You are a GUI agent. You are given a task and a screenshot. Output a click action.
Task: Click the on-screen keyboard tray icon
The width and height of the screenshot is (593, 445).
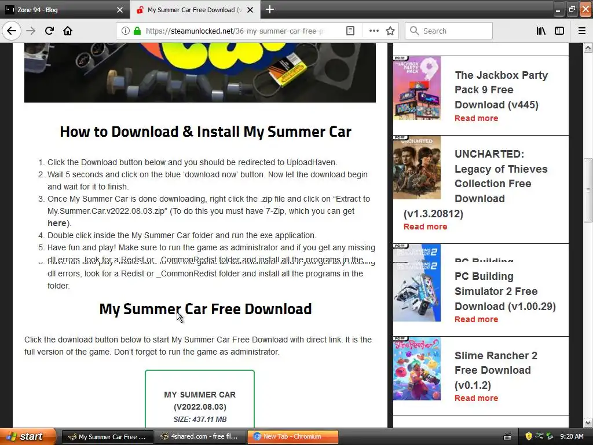(x=507, y=437)
